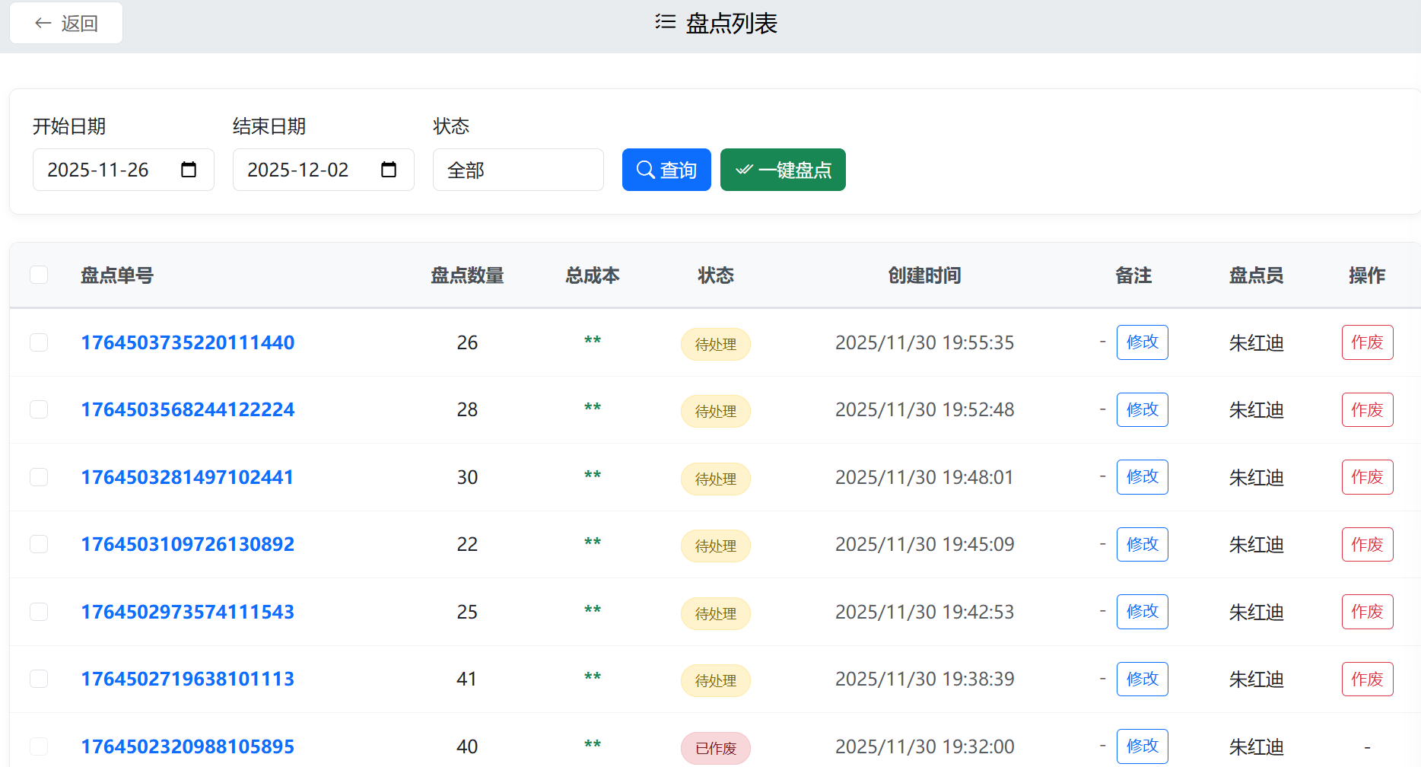This screenshot has height=767, width=1421.
Task: Click 作废 on the first row
Action: [1367, 342]
